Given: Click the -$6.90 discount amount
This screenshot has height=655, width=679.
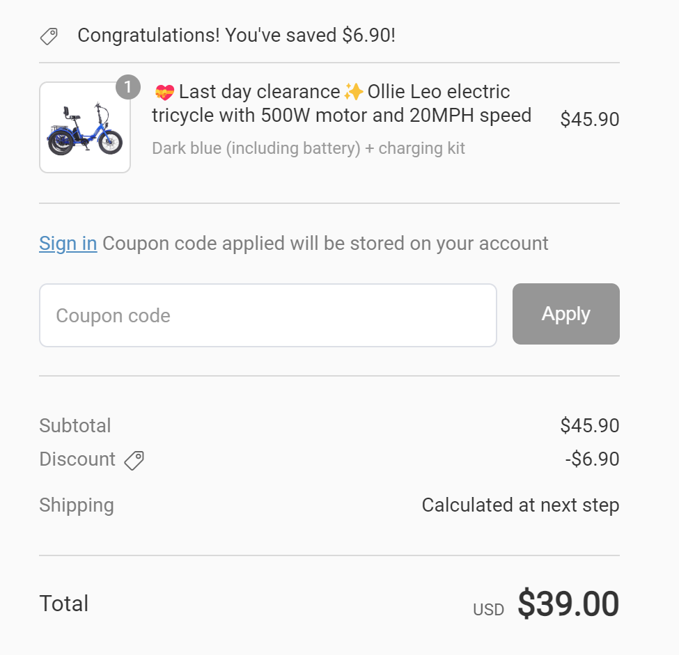Looking at the screenshot, I should pos(592,459).
